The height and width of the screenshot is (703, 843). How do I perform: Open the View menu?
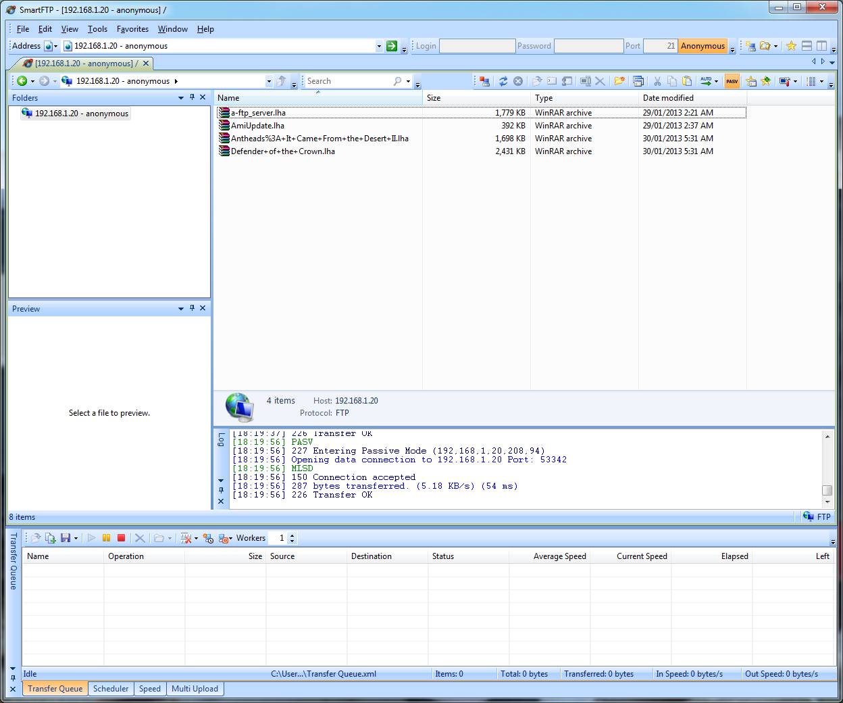[70, 29]
